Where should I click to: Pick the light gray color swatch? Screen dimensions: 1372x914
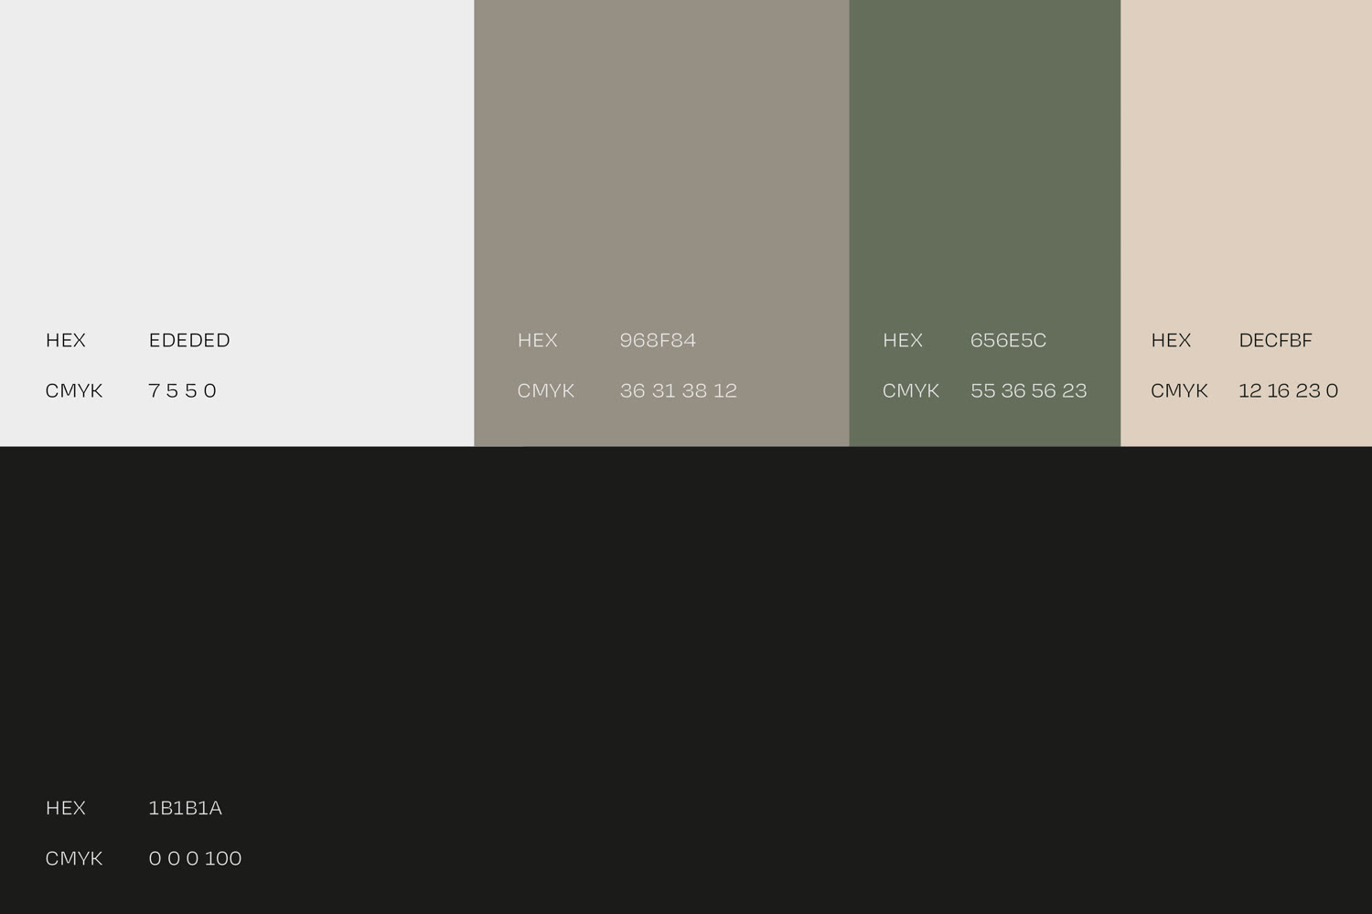pyautogui.click(x=237, y=223)
